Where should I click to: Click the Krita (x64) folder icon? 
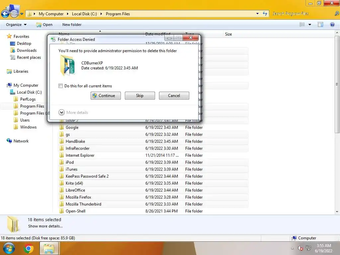pyautogui.click(x=61, y=183)
